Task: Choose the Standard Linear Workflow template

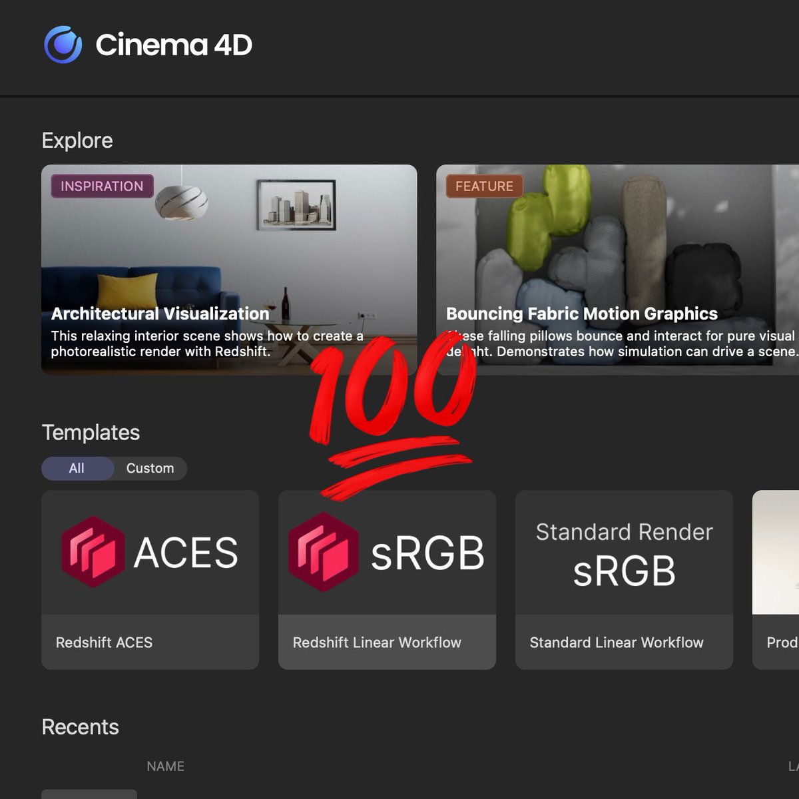Action: (624, 580)
